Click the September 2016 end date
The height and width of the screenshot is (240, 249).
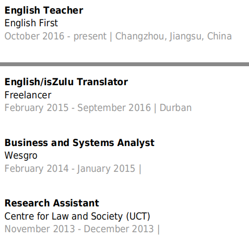click(x=114, y=108)
